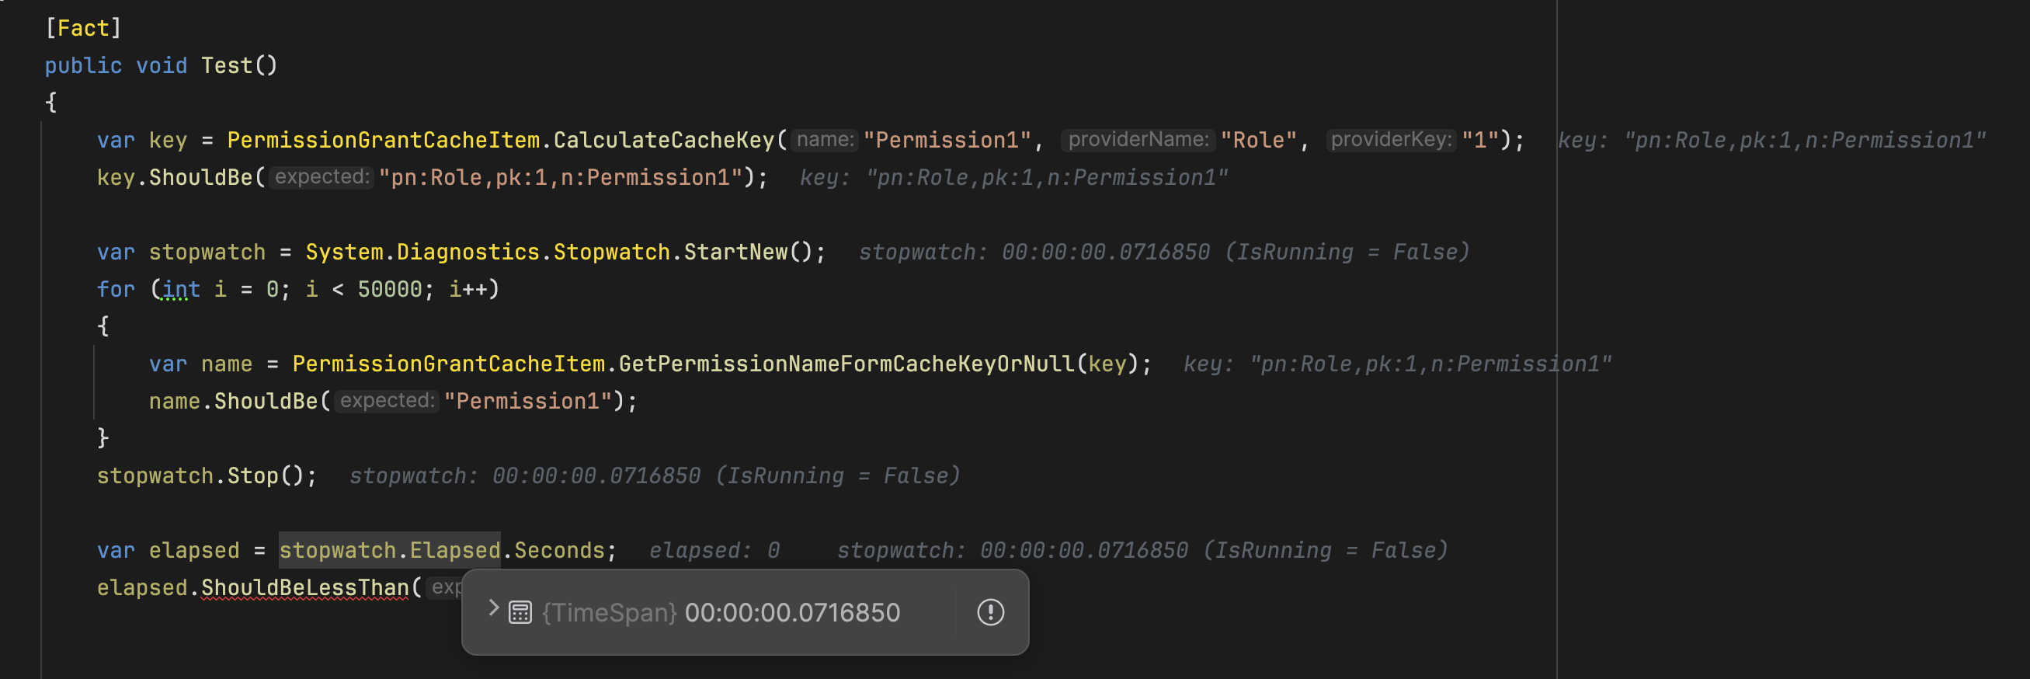
Task: Click the calculator icon in debugger tooltip
Action: click(x=520, y=613)
